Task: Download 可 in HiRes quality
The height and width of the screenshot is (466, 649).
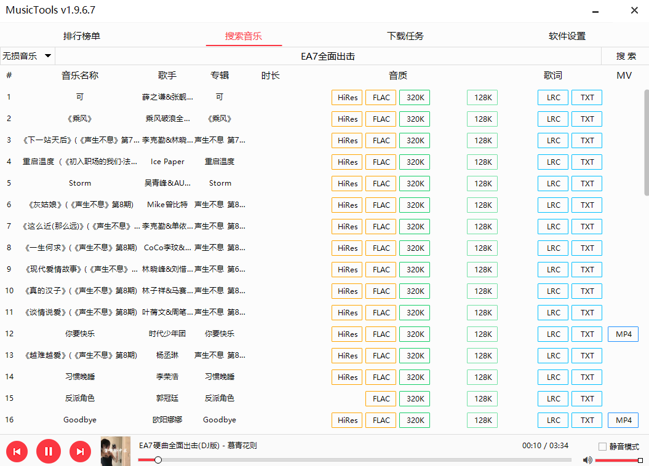Action: 346,97
